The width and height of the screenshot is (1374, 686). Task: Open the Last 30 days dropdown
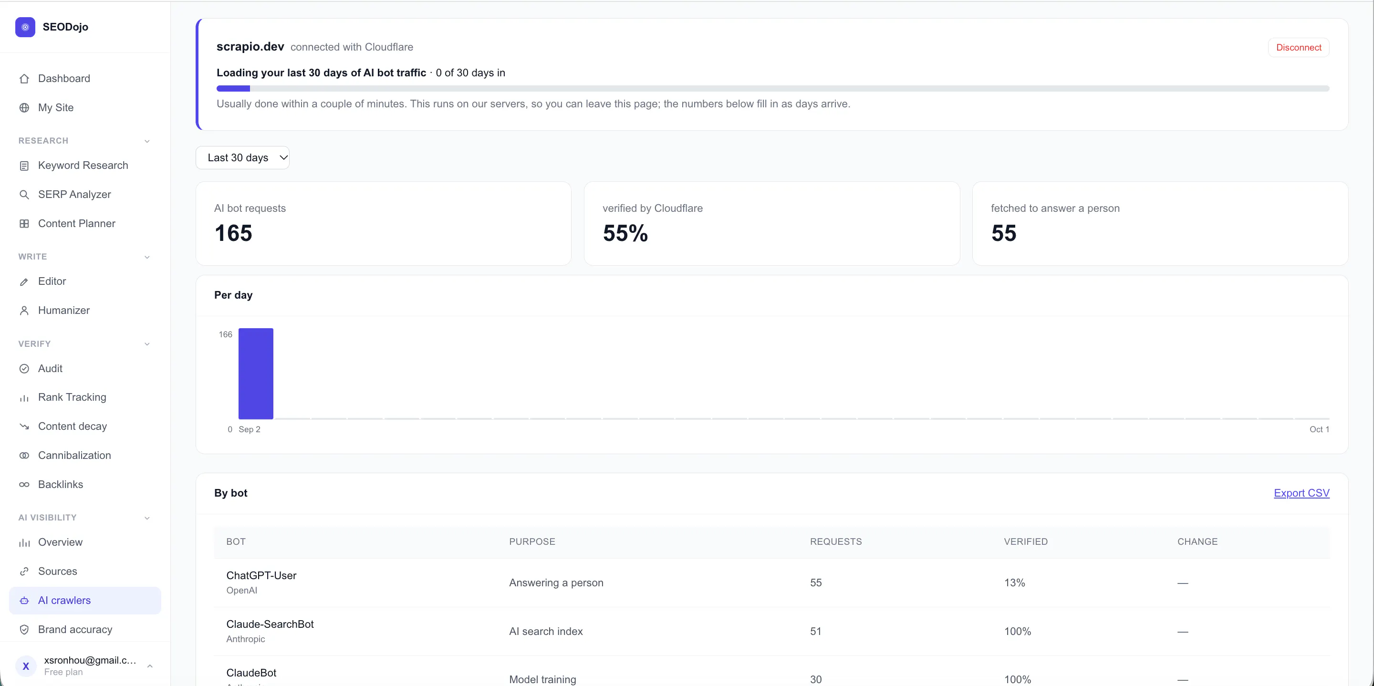pyautogui.click(x=243, y=158)
